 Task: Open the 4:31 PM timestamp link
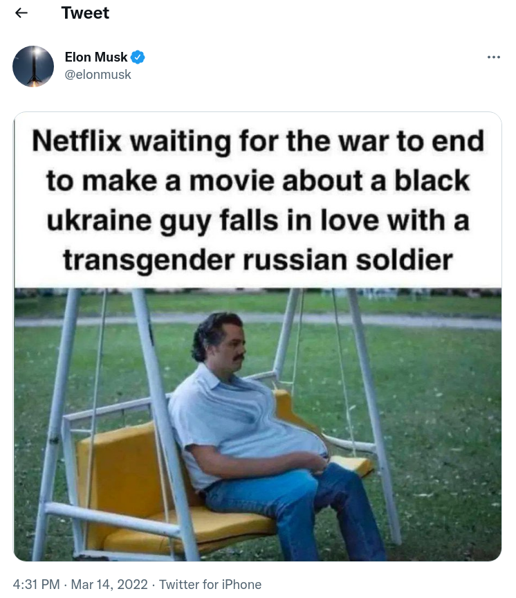36,584
